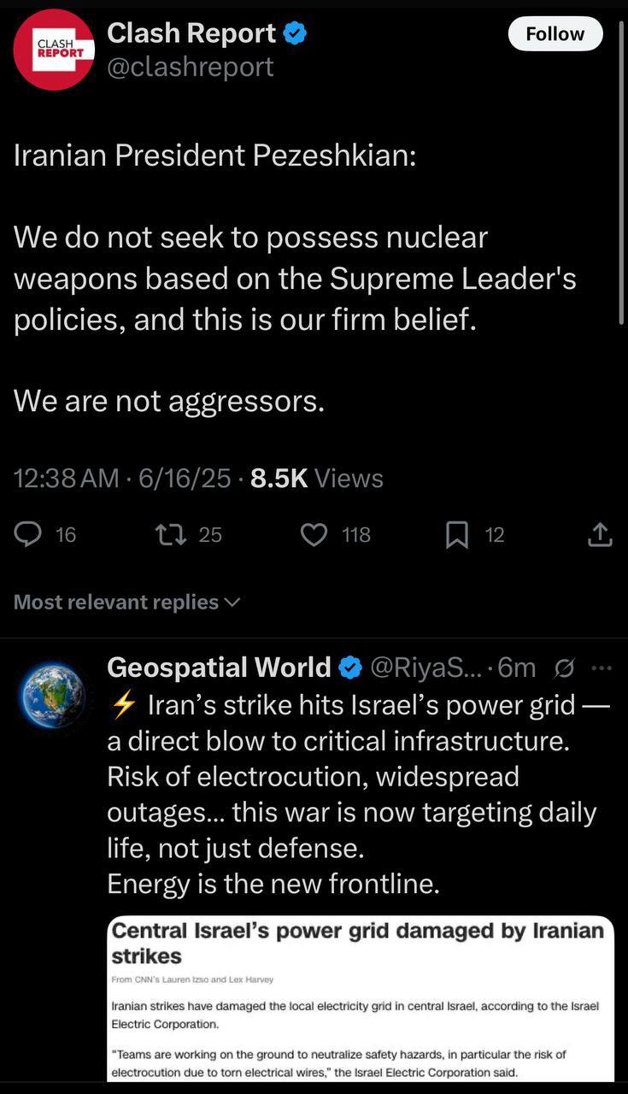
Task: Tap Clash Report's blue verified badge
Action: click(295, 34)
